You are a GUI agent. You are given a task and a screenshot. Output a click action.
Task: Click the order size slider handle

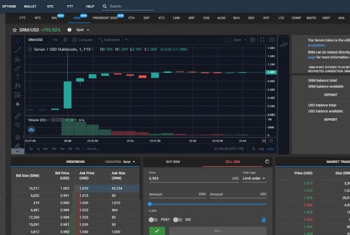coord(150,204)
